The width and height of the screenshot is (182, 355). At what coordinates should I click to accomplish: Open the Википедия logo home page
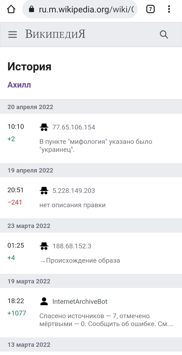[55, 35]
